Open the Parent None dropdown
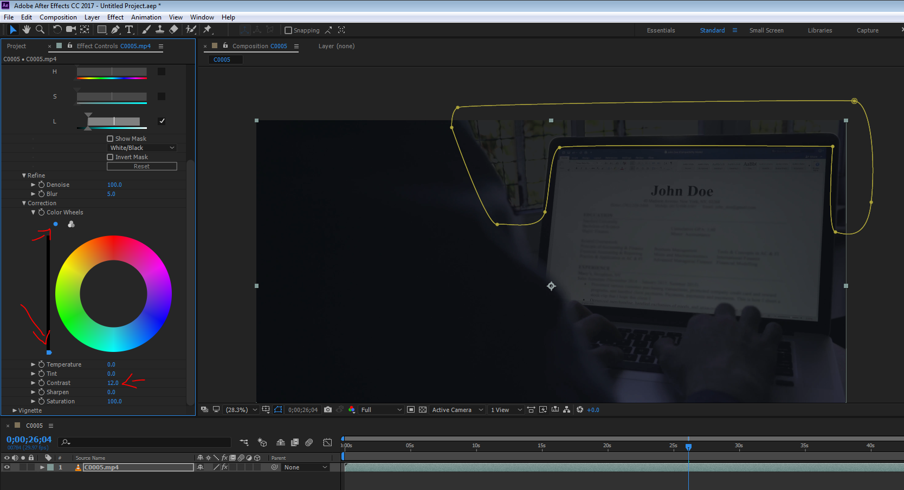 (306, 467)
